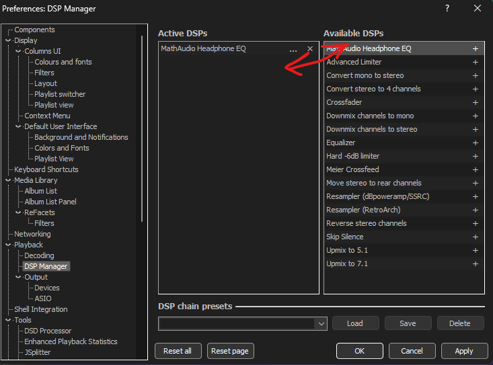
Task: Add Resampler (RetroArch) with plus icon
Action: [x=475, y=210]
